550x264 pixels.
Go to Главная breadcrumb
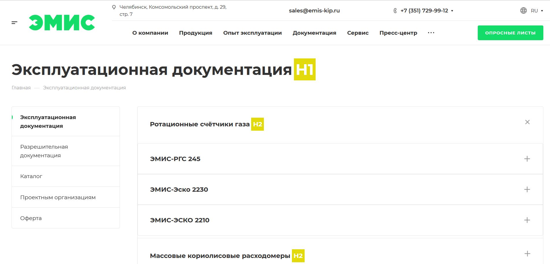coord(21,88)
